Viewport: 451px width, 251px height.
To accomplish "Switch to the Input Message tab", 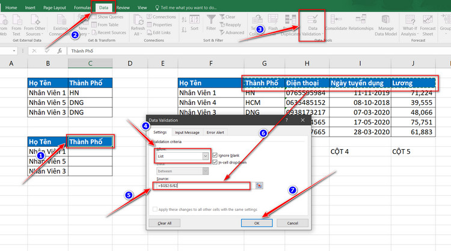I will (x=187, y=132).
